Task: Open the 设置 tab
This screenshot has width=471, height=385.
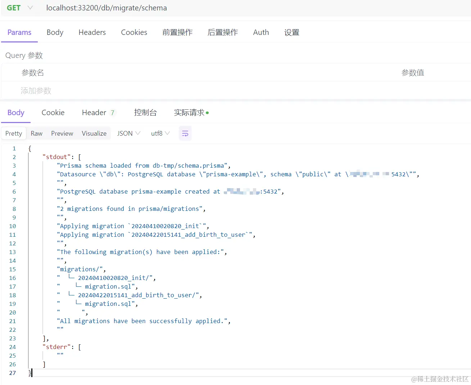Action: click(292, 32)
